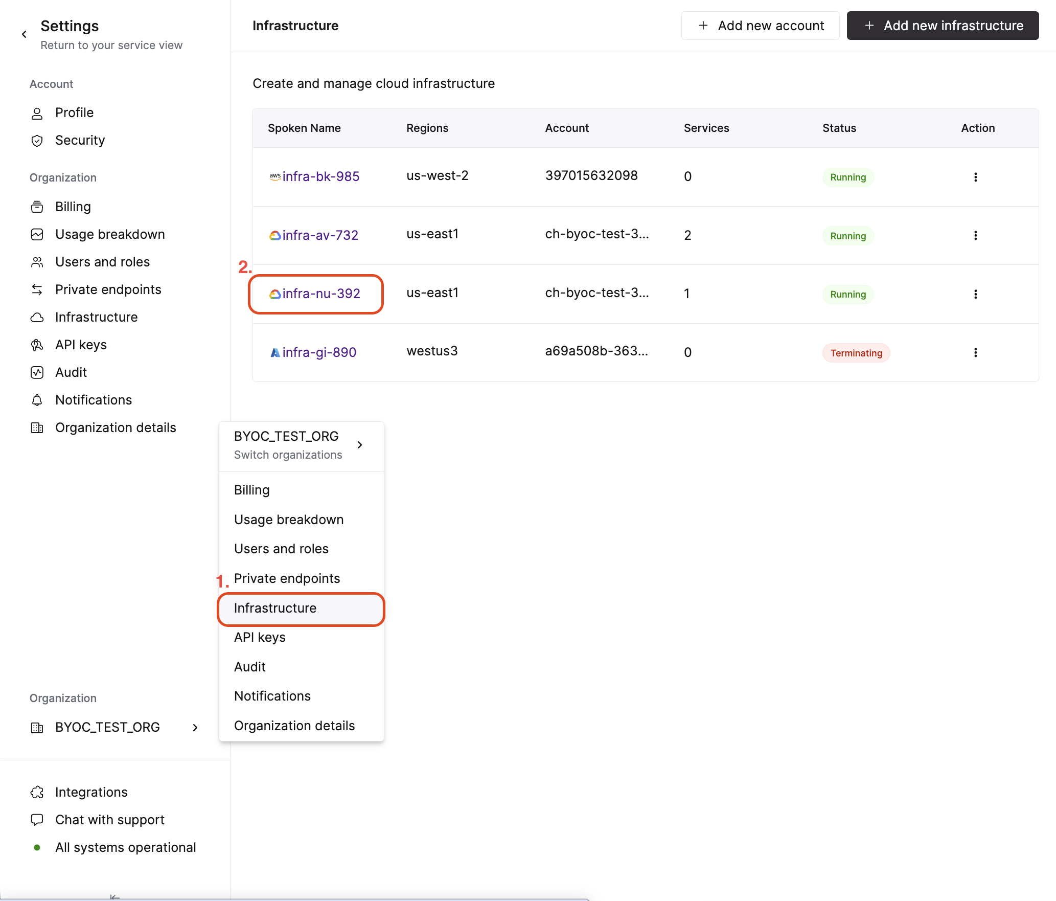Open the action menu for infra-av-732

[x=975, y=235]
